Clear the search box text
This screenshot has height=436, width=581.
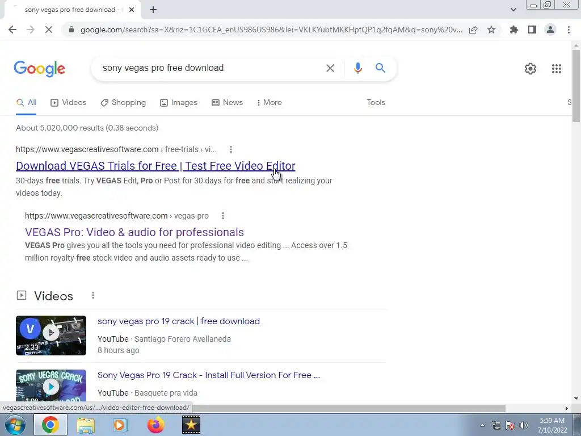click(330, 68)
